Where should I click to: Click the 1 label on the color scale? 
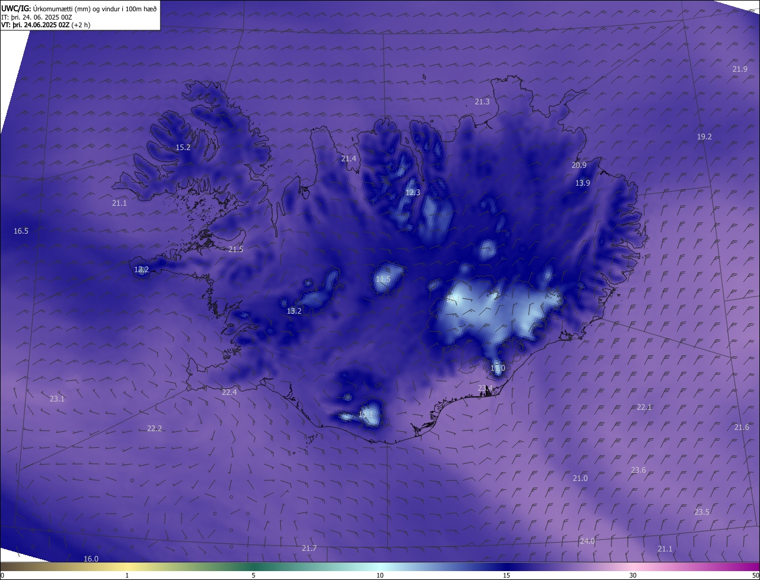(127, 575)
